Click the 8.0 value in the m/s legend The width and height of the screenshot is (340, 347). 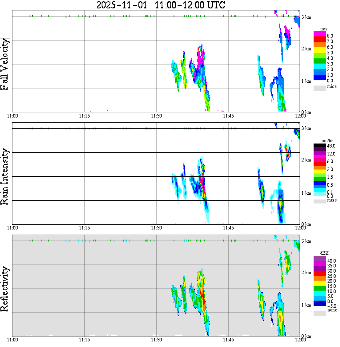(x=330, y=36)
